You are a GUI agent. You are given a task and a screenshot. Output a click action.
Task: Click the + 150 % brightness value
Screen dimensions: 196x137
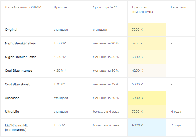click(x=60, y=57)
